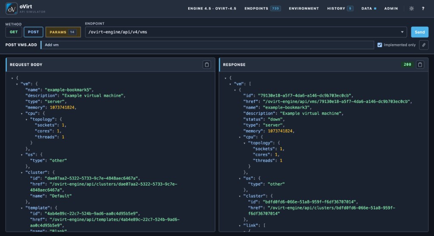Click the request cluster id value
The width and height of the screenshot is (434, 236).
pyautogui.click(x=92, y=178)
